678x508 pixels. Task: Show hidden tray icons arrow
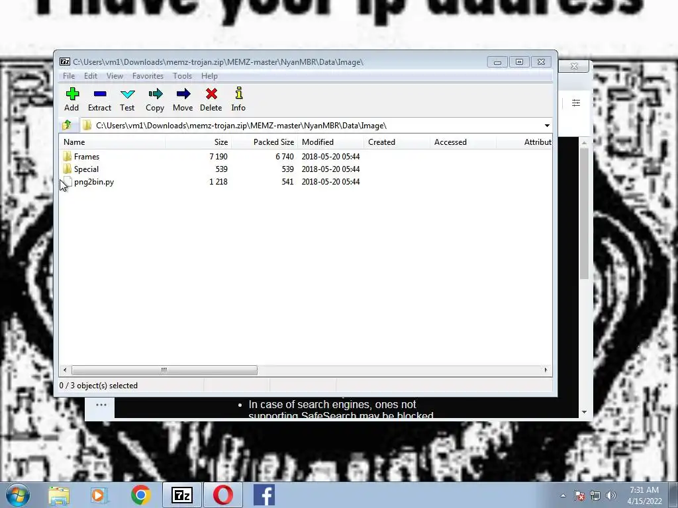coord(563,495)
